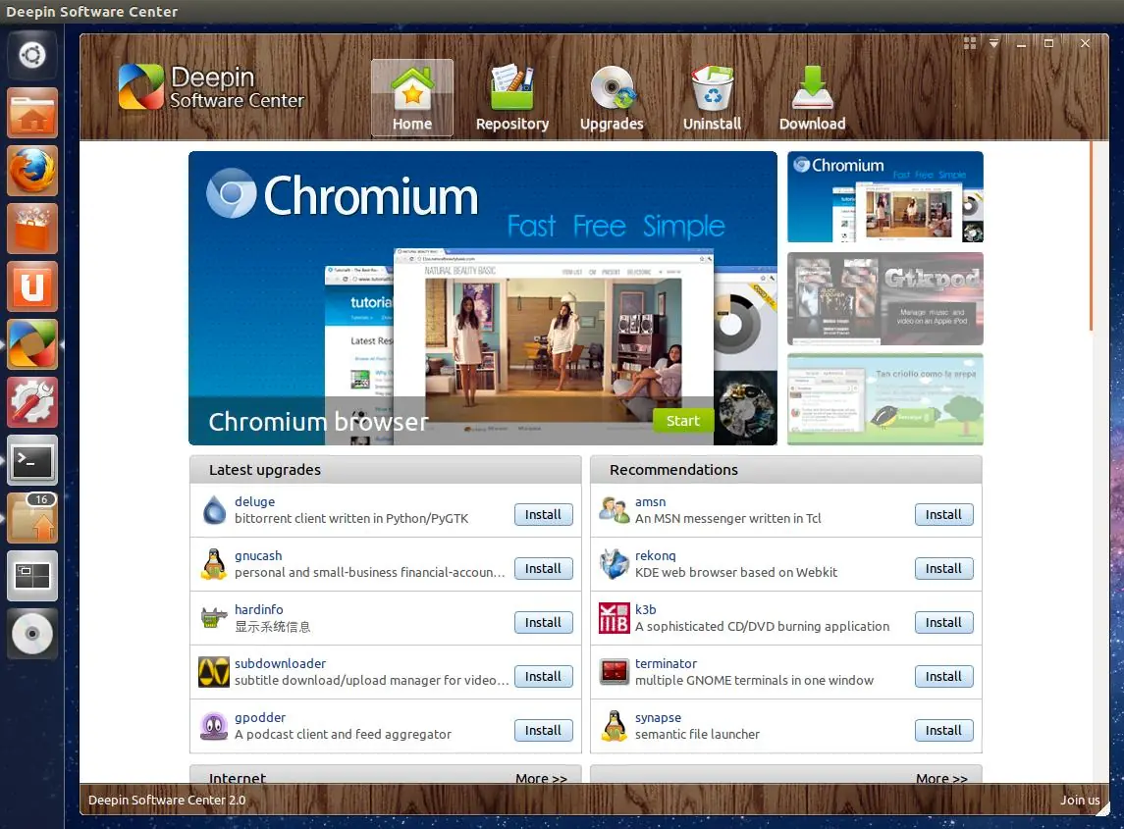Install rekonq

tap(943, 568)
